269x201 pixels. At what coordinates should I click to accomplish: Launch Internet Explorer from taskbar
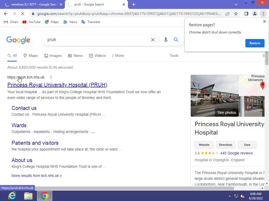pos(12,196)
